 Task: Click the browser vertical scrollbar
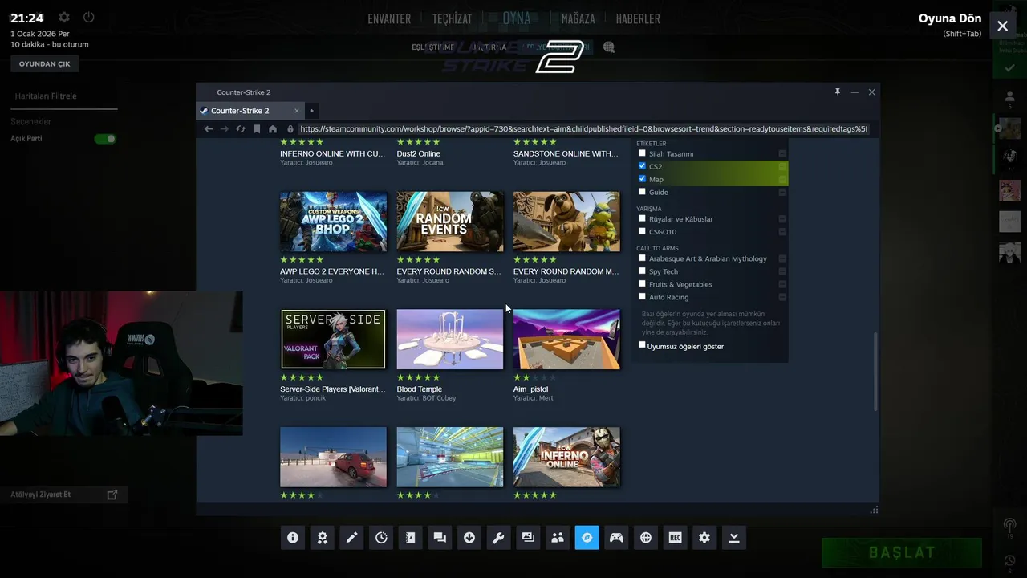(876, 373)
